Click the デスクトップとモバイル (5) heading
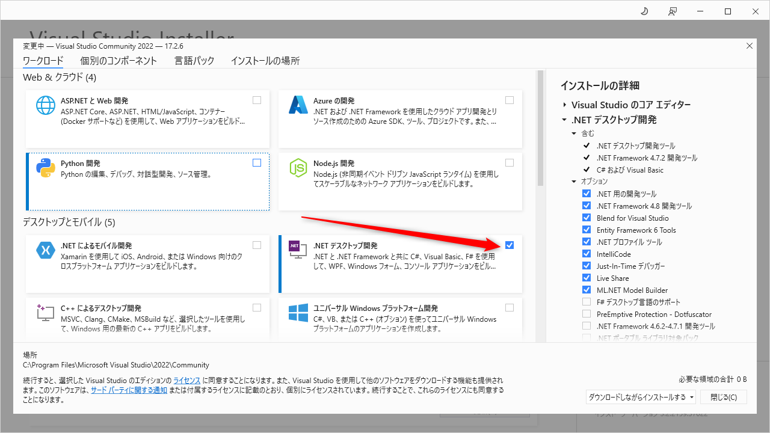The width and height of the screenshot is (770, 433). pos(69,222)
